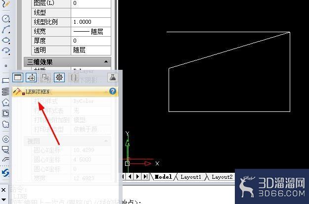309x204 pixels.
Task: Edit the 图层(L) value field
Action: pos(91,3)
